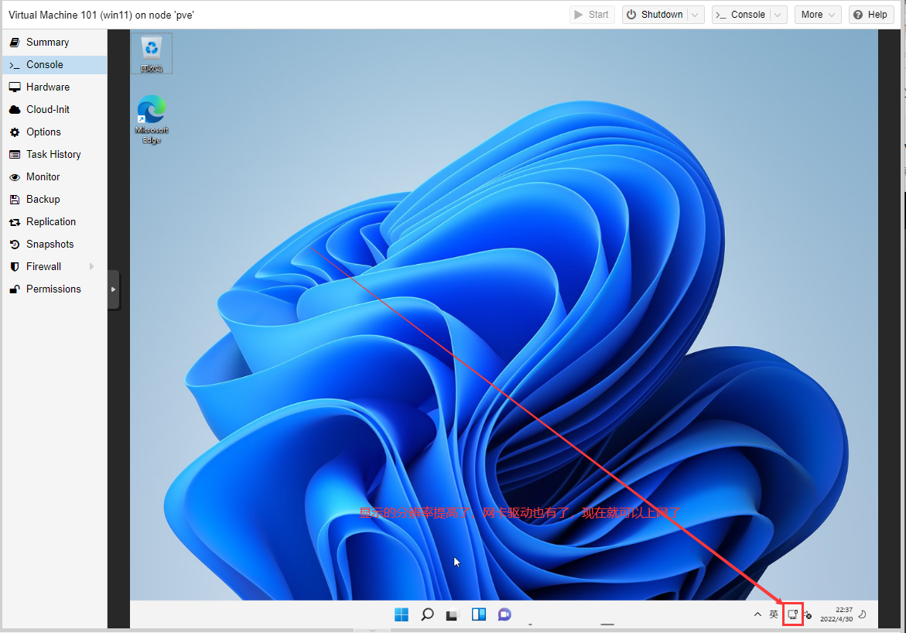Click the Start VM button
The image size is (906, 633).
click(x=592, y=15)
